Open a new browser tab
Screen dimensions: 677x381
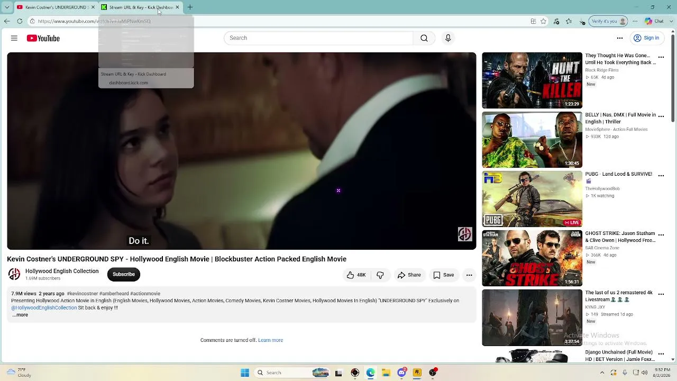tap(190, 7)
